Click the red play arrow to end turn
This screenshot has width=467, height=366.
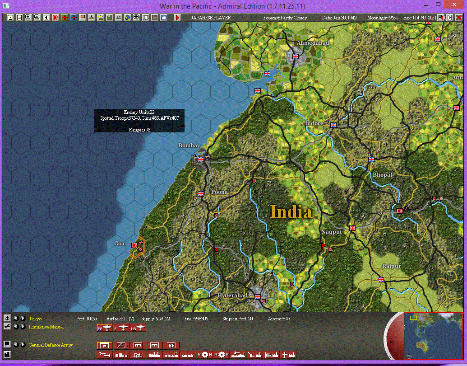[x=177, y=18]
